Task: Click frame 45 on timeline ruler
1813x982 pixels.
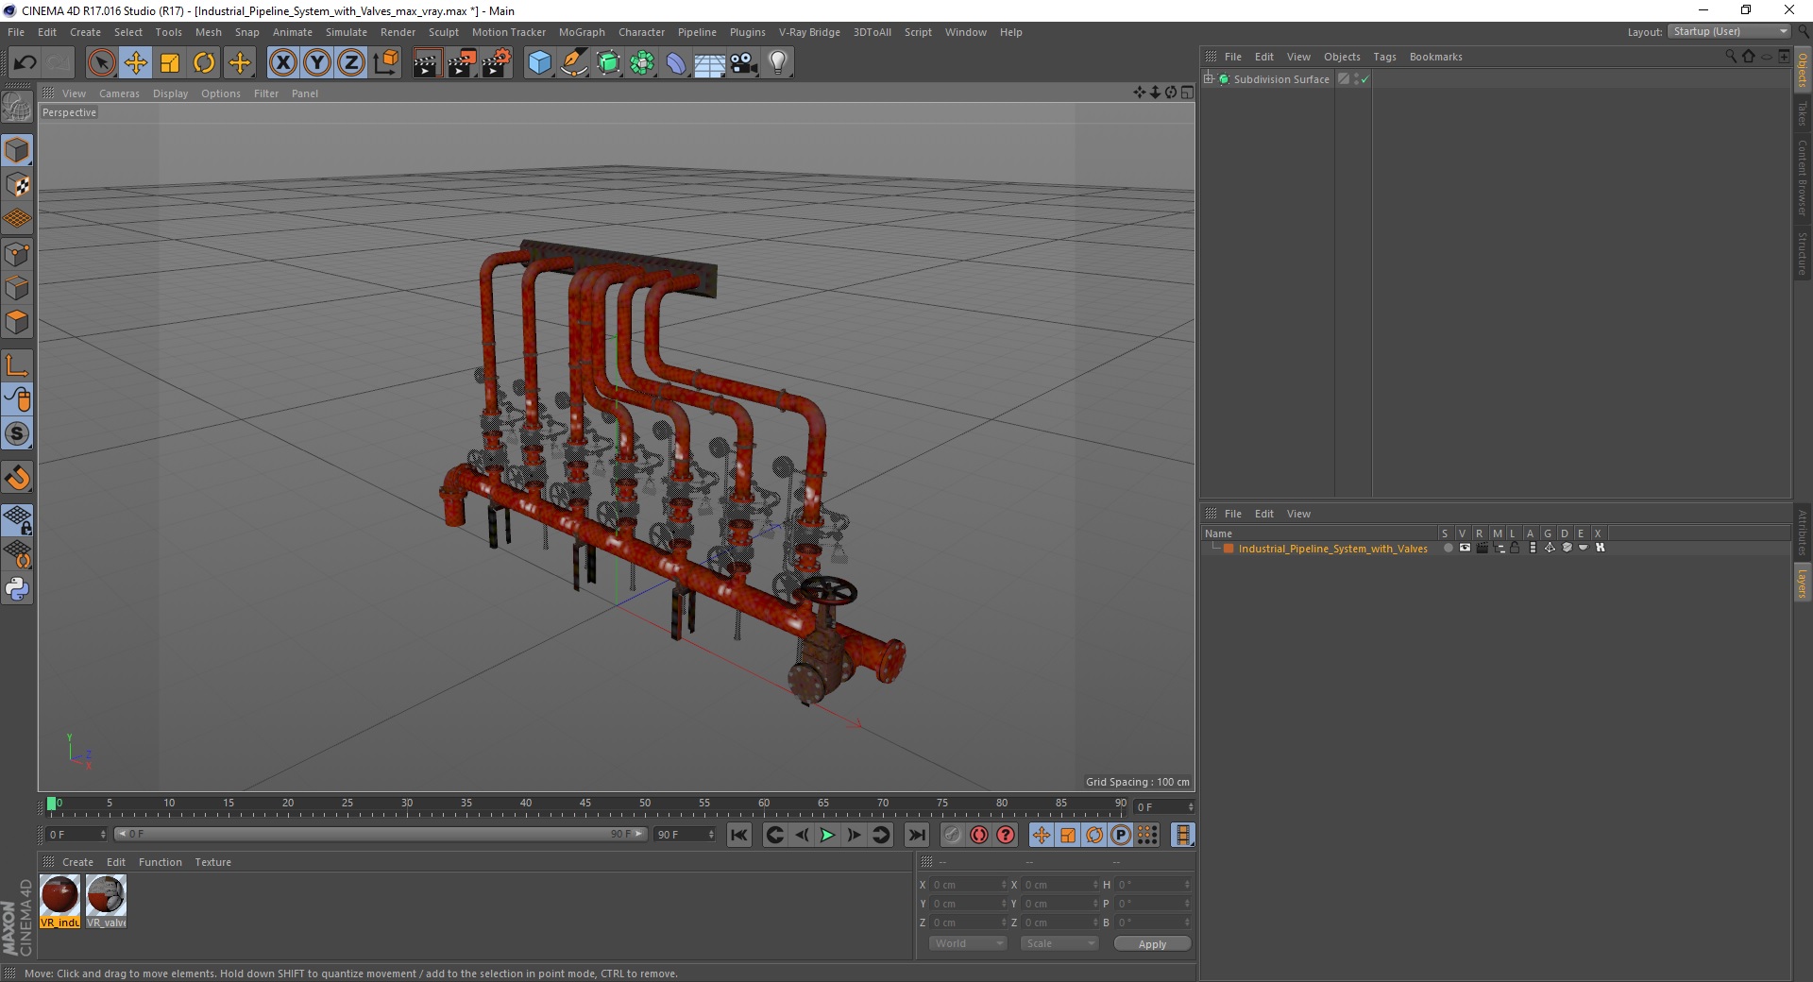Action: coord(585,804)
